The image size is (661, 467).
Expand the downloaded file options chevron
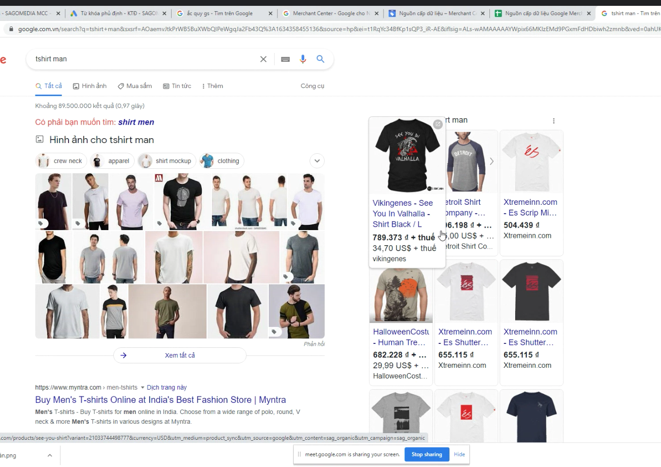coord(50,455)
